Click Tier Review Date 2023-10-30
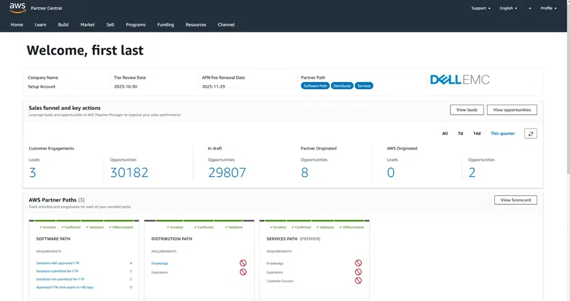The width and height of the screenshot is (570, 301). pos(126,87)
